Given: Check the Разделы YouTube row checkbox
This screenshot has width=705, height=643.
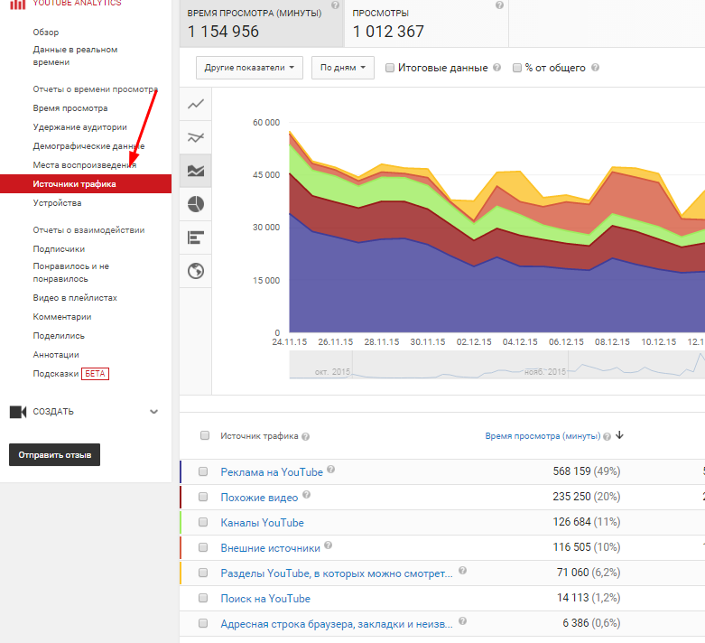Looking at the screenshot, I should click(x=203, y=573).
